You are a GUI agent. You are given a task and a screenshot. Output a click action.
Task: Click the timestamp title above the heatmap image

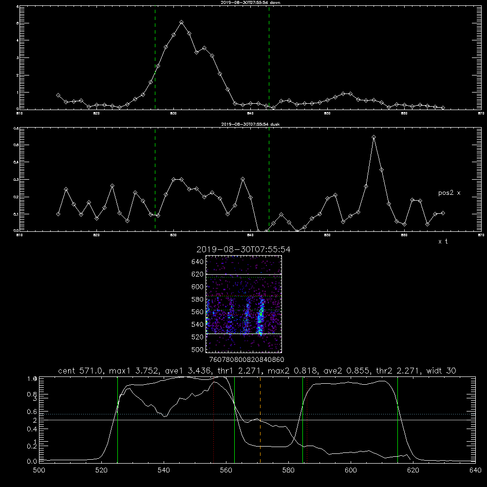coord(243,249)
